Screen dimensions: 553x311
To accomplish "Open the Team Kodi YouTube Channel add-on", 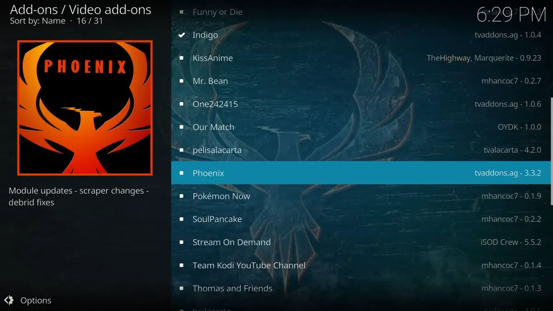I will click(x=361, y=265).
